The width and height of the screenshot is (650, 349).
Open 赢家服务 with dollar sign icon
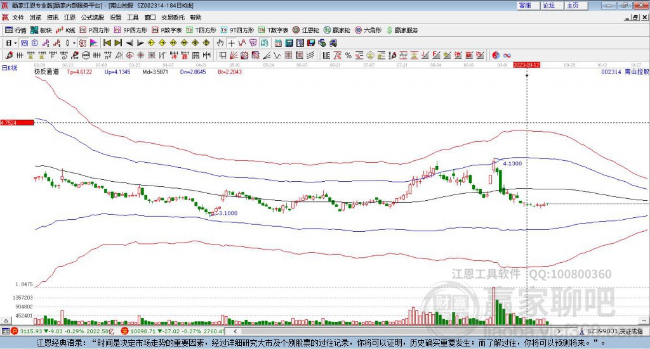[402, 30]
